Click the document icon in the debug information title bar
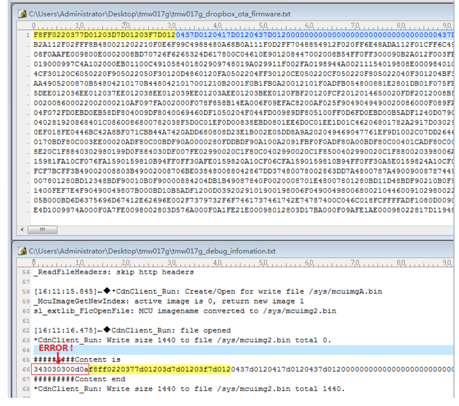This screenshot has height=406, width=459. pyautogui.click(x=22, y=251)
